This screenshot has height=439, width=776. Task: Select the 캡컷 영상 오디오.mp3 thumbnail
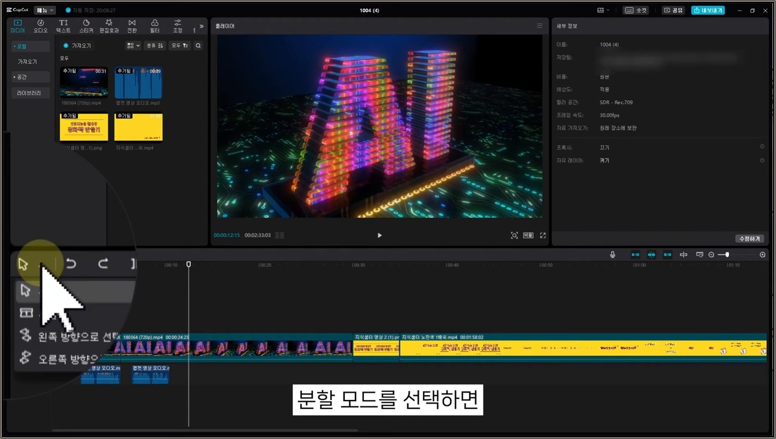click(138, 82)
